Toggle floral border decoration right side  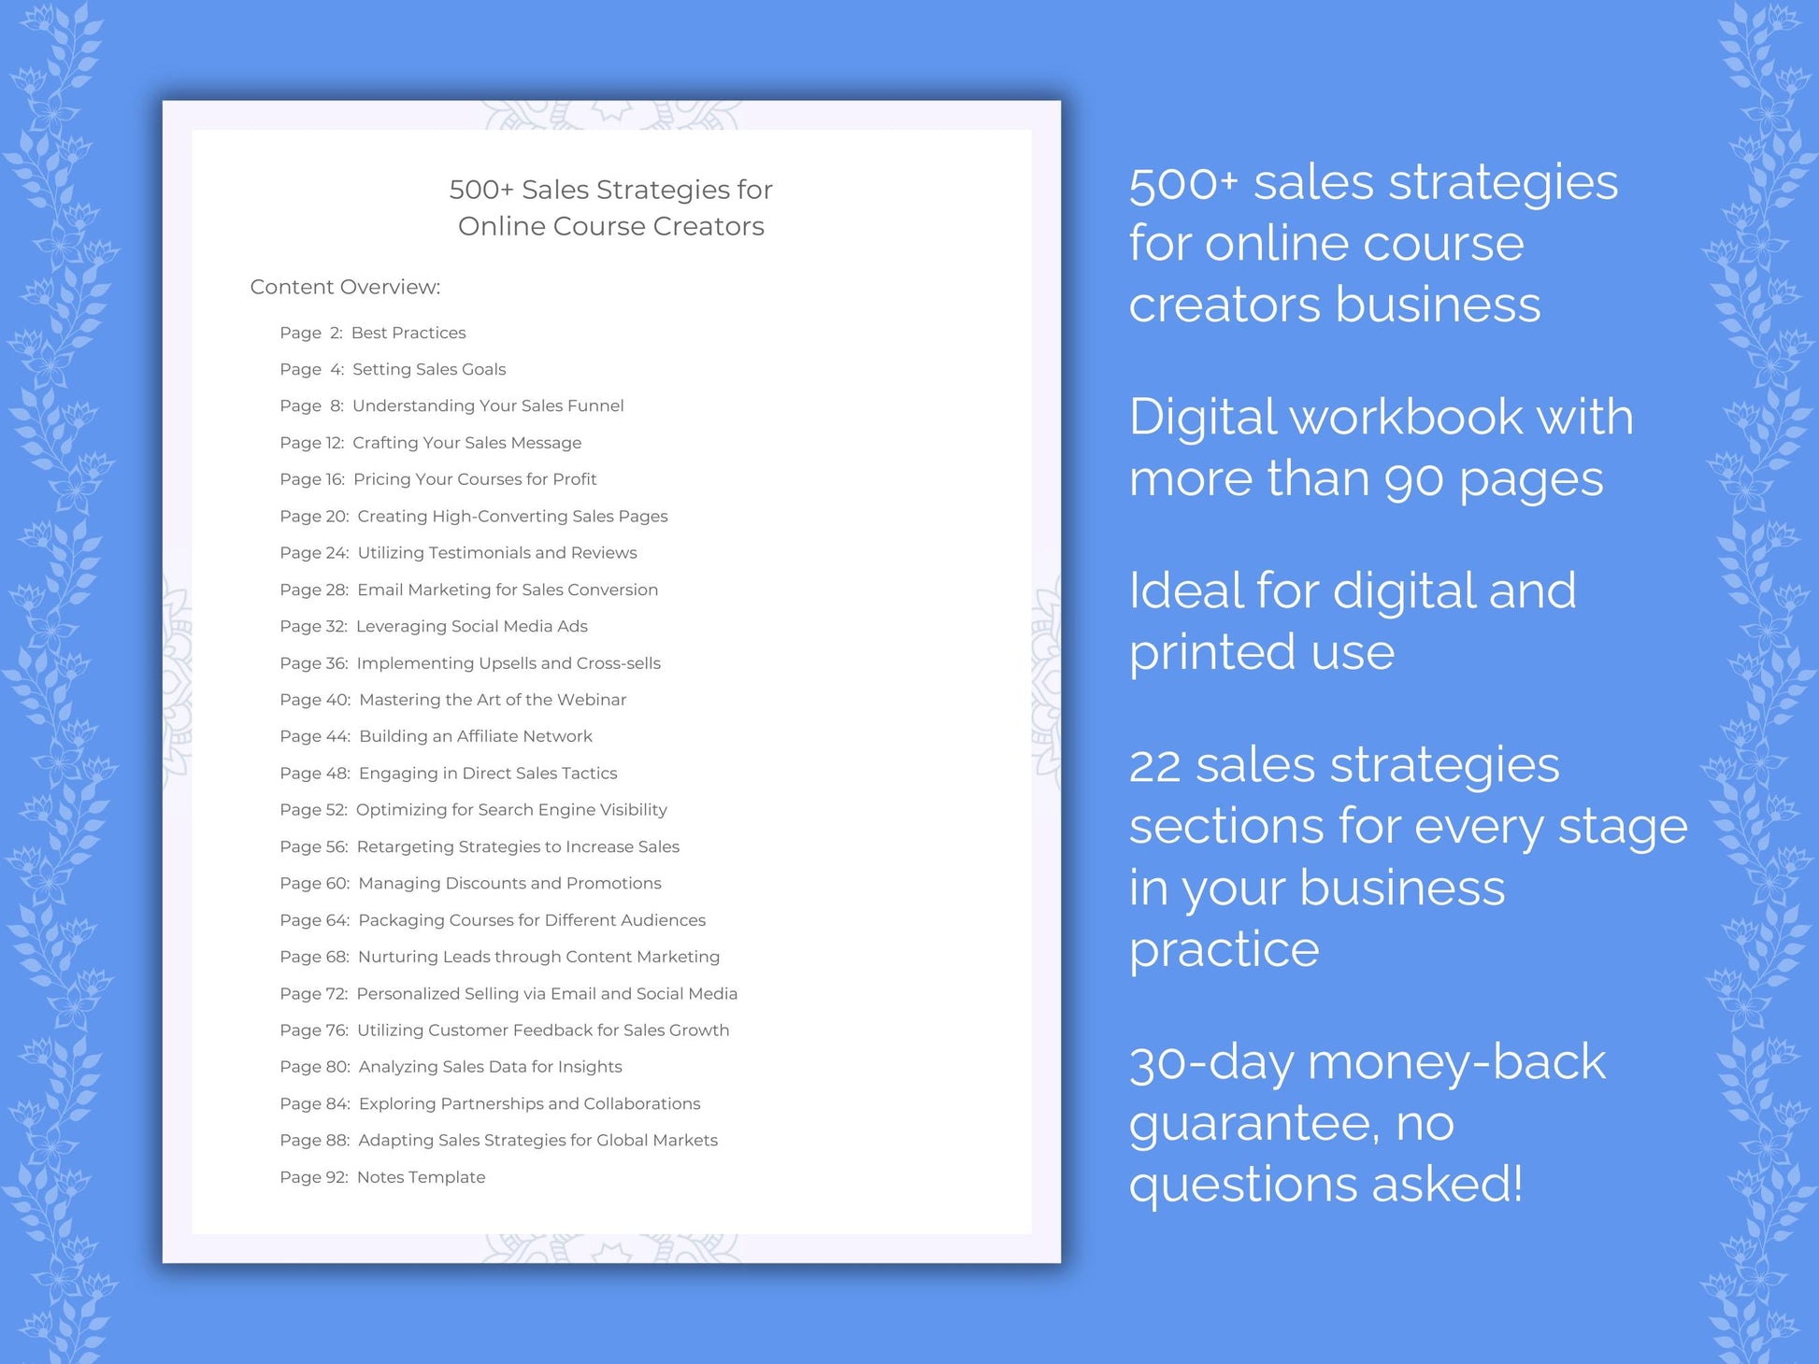[1762, 682]
